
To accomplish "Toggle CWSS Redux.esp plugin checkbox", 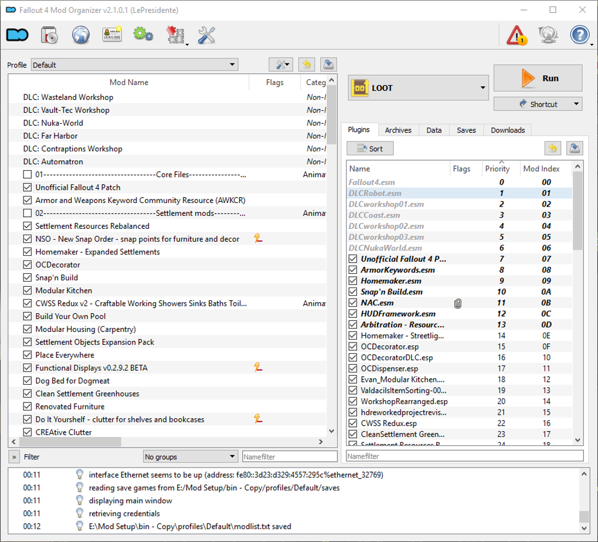I will 353,424.
